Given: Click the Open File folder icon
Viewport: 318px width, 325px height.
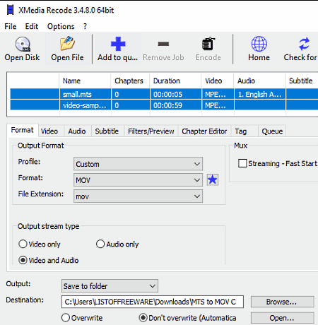Looking at the screenshot, I should point(67,44).
